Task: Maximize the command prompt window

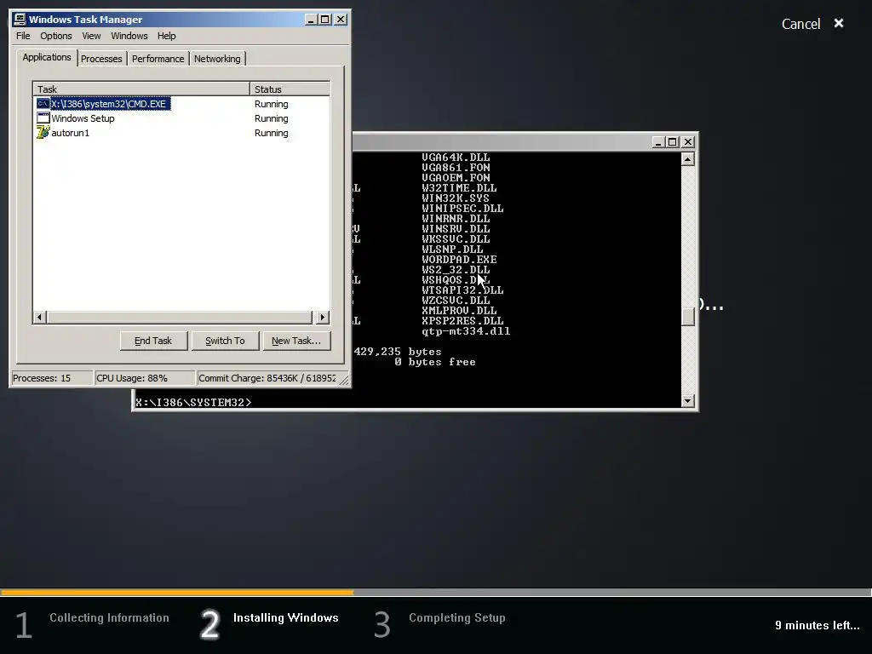Action: 672,142
